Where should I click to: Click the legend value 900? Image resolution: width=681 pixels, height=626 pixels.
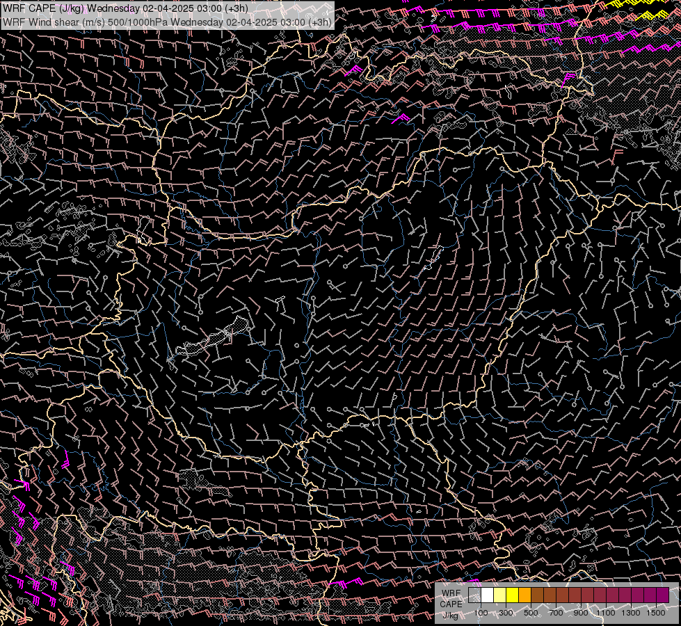[581, 613]
